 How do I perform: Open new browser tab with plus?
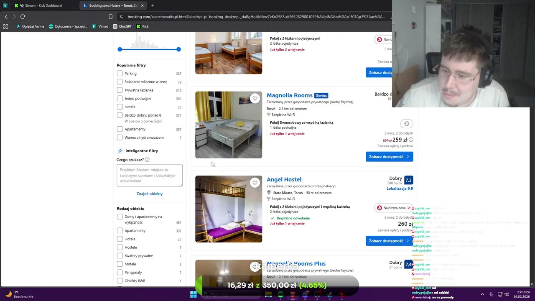(153, 5)
